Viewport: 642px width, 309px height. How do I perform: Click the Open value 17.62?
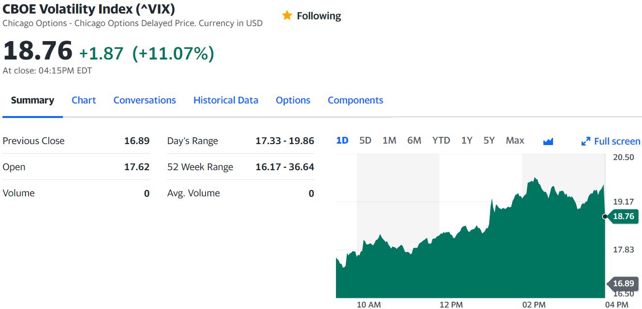pyautogui.click(x=137, y=167)
